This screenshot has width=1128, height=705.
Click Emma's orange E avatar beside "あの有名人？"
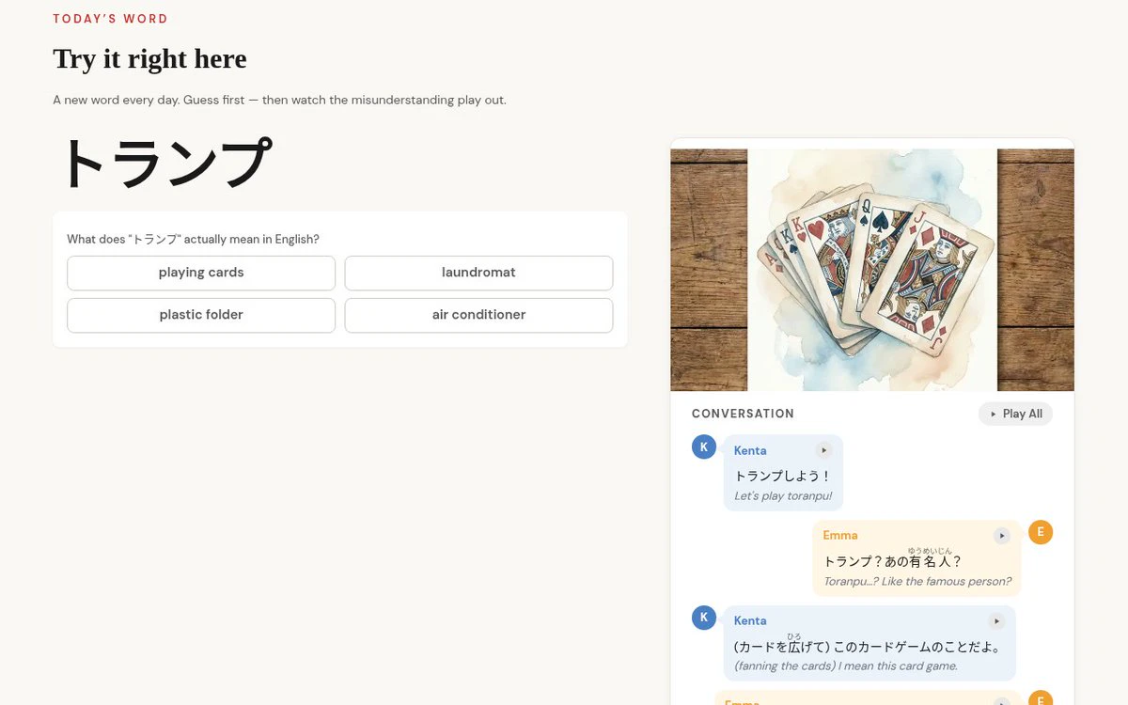click(x=1041, y=532)
